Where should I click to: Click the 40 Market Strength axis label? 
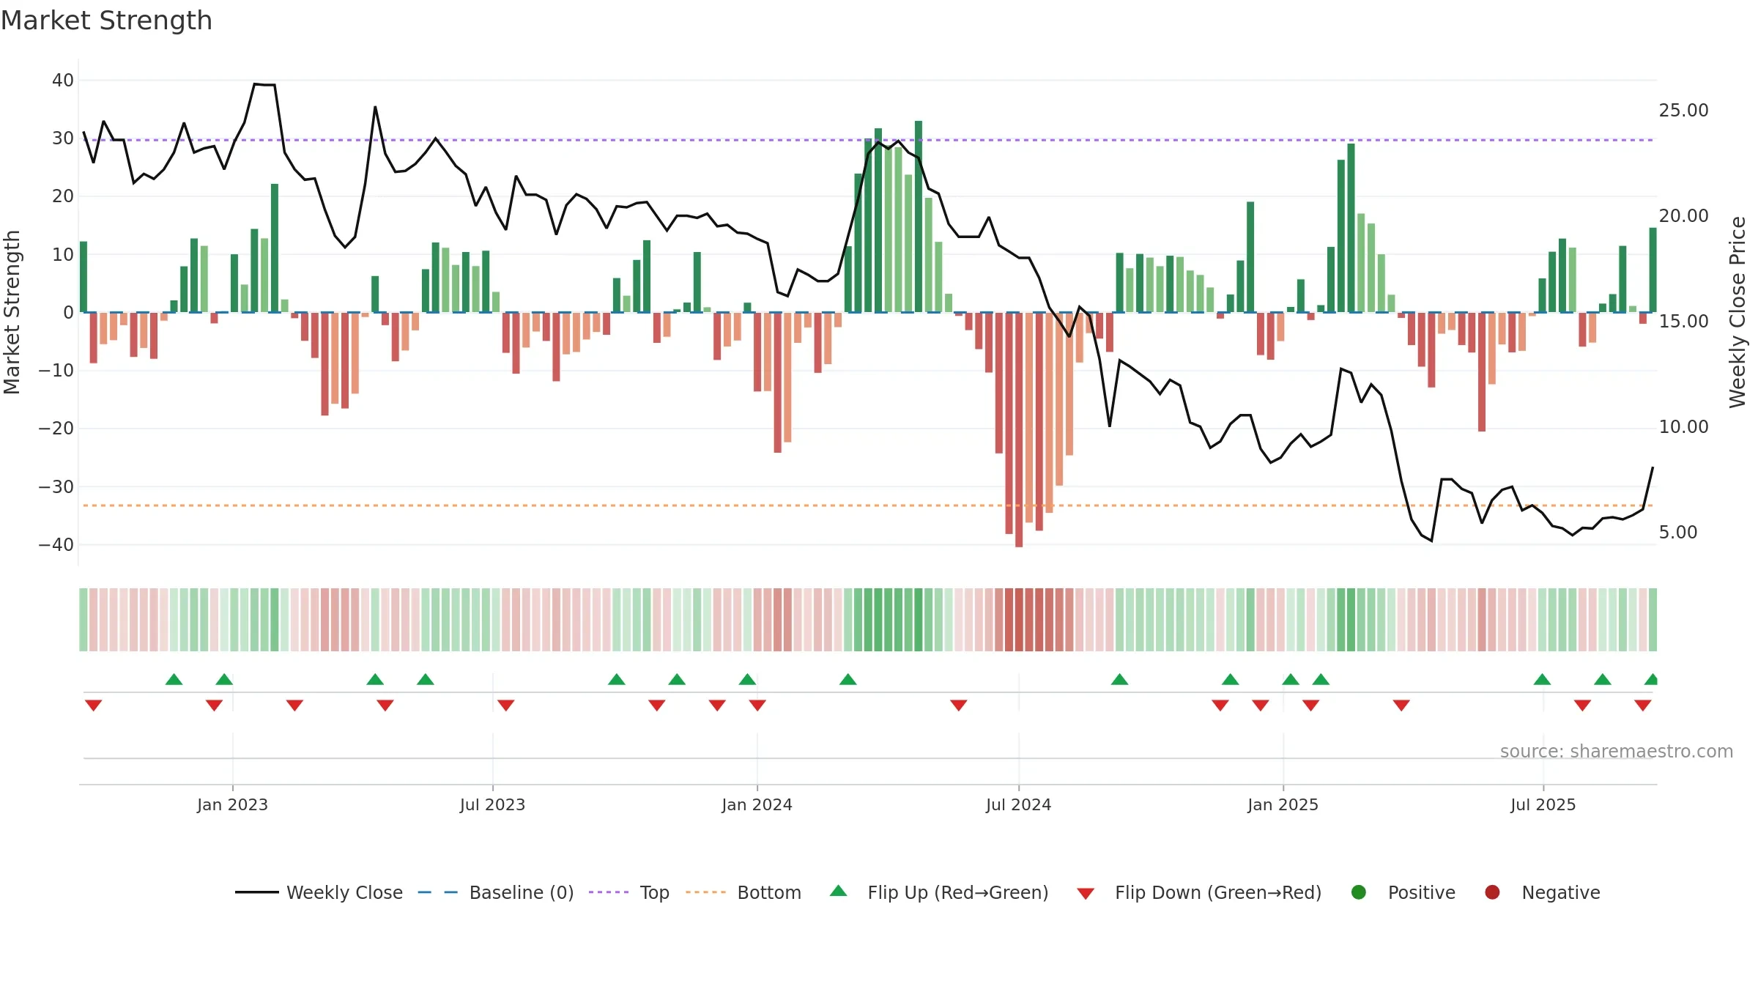pyautogui.click(x=63, y=81)
